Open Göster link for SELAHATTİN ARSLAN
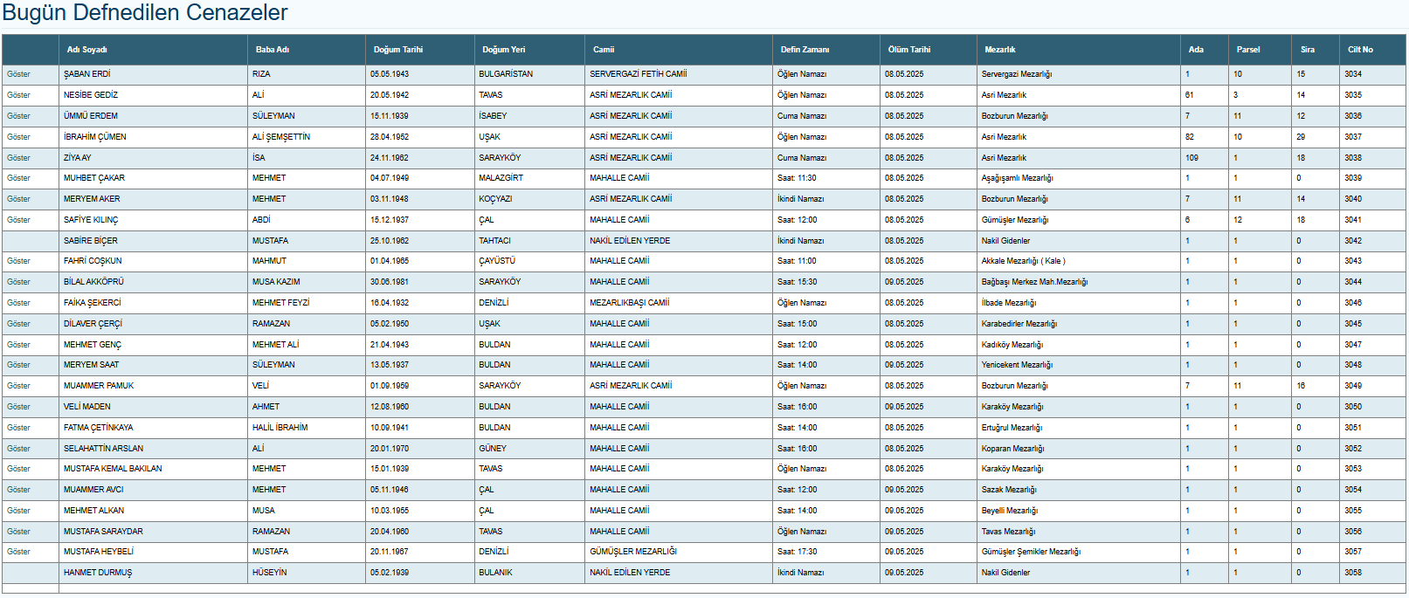The height and width of the screenshot is (598, 1409). pyautogui.click(x=18, y=449)
